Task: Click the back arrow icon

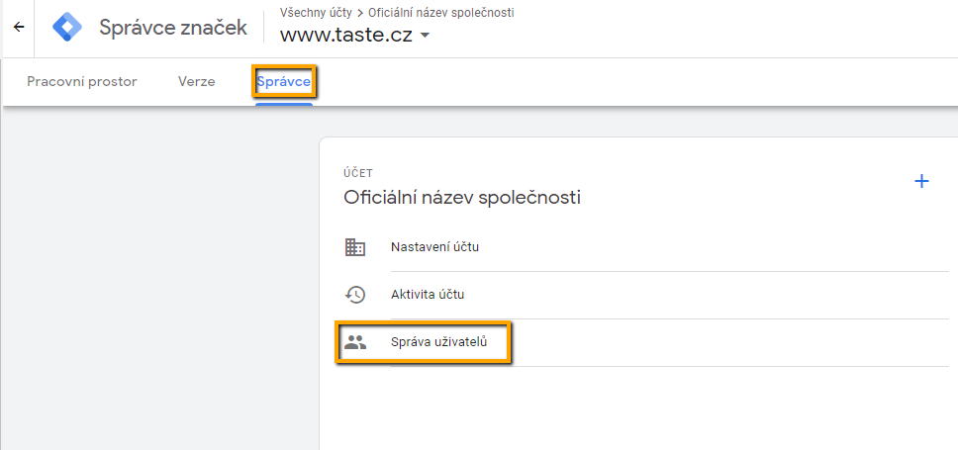Action: [x=19, y=28]
